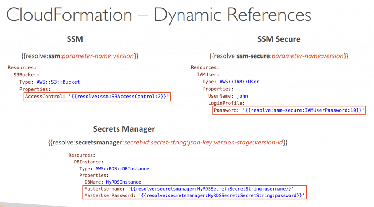Viewport: 374px width, 207px height.
Task: Click the DBInstance: resource line
Action: (x=88, y=162)
